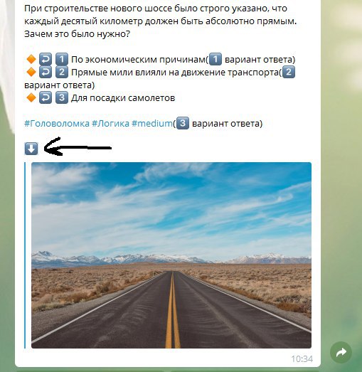Click the orange diamond beside third answer
362x372 pixels.
click(x=31, y=97)
